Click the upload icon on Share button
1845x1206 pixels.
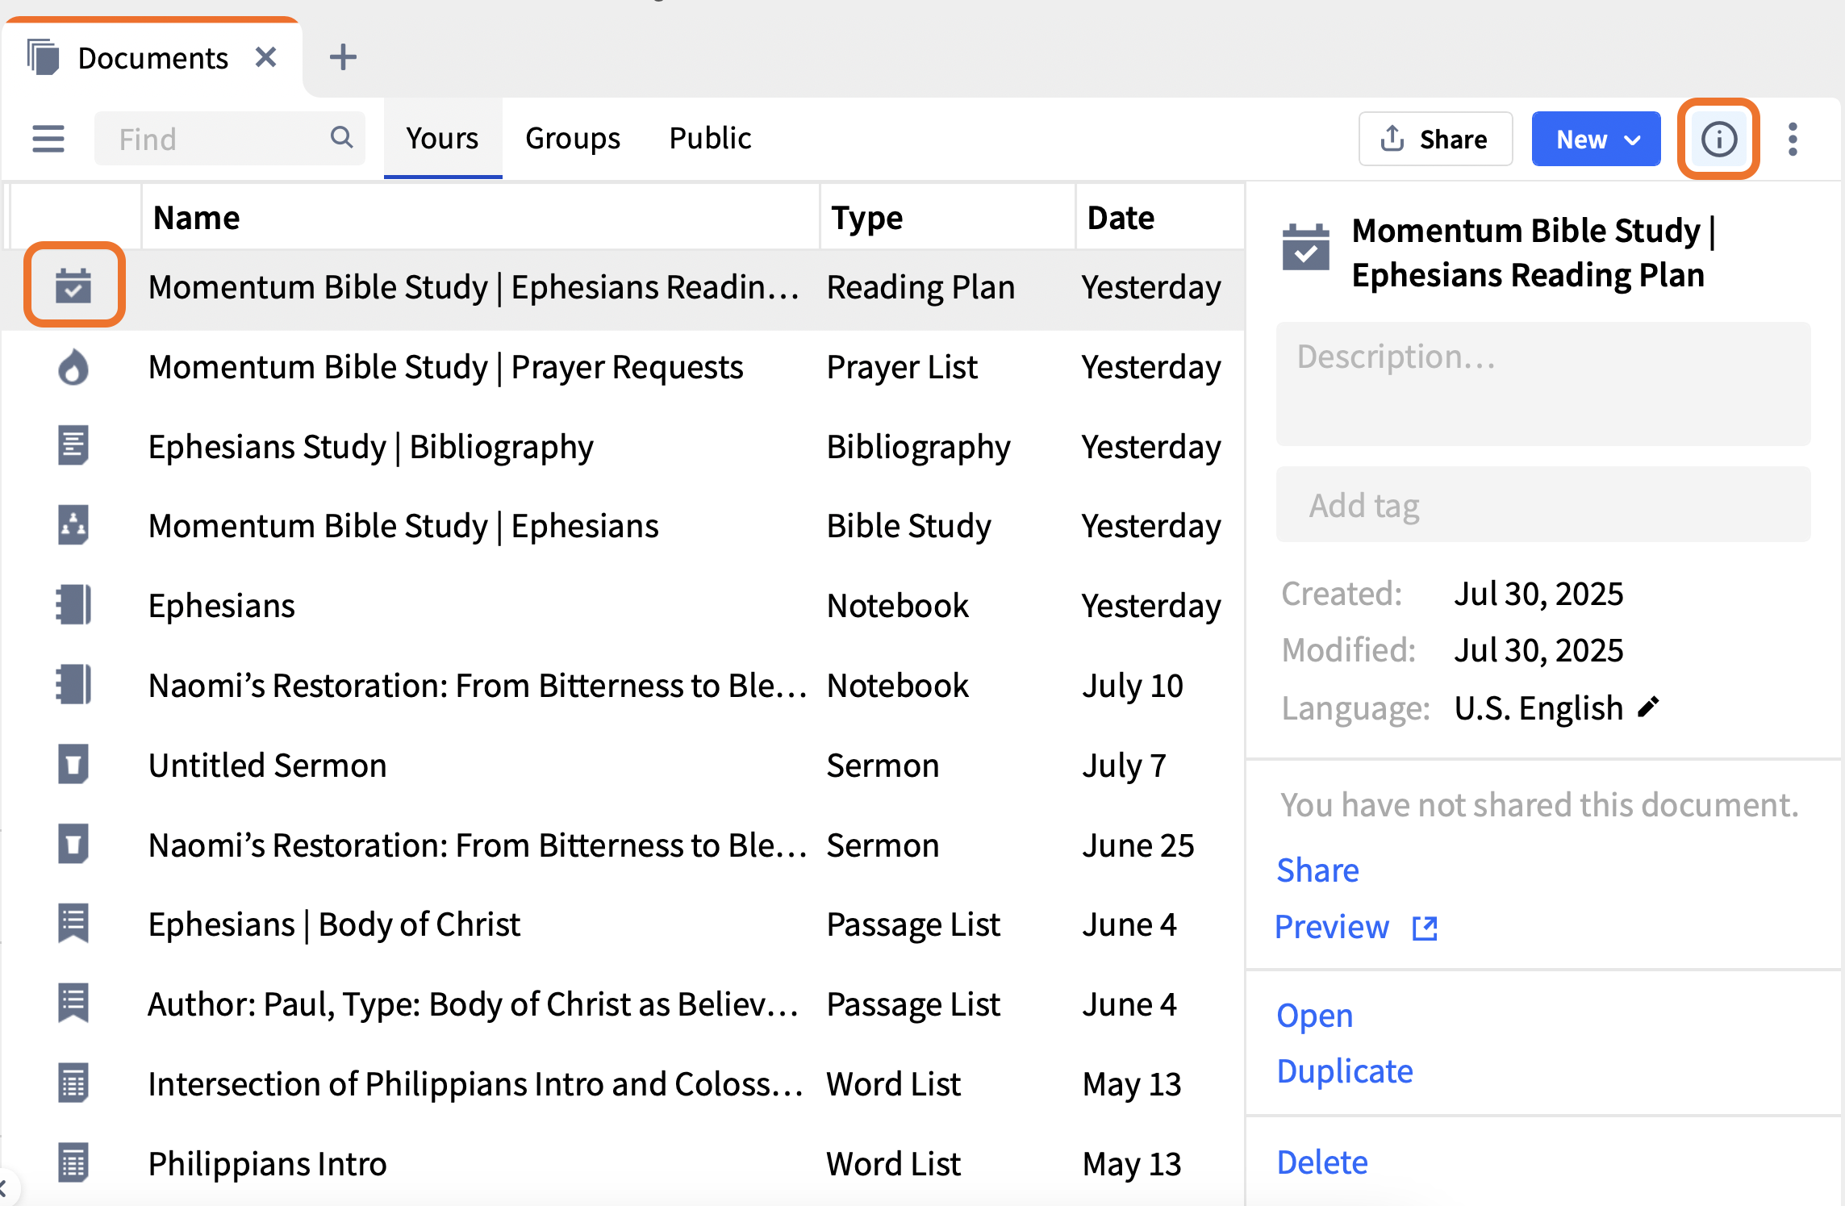pos(1392,139)
